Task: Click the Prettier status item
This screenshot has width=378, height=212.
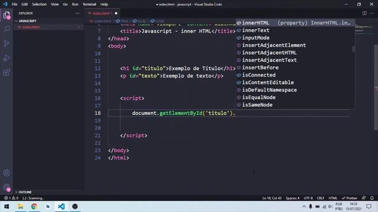Action: [x=349, y=198]
